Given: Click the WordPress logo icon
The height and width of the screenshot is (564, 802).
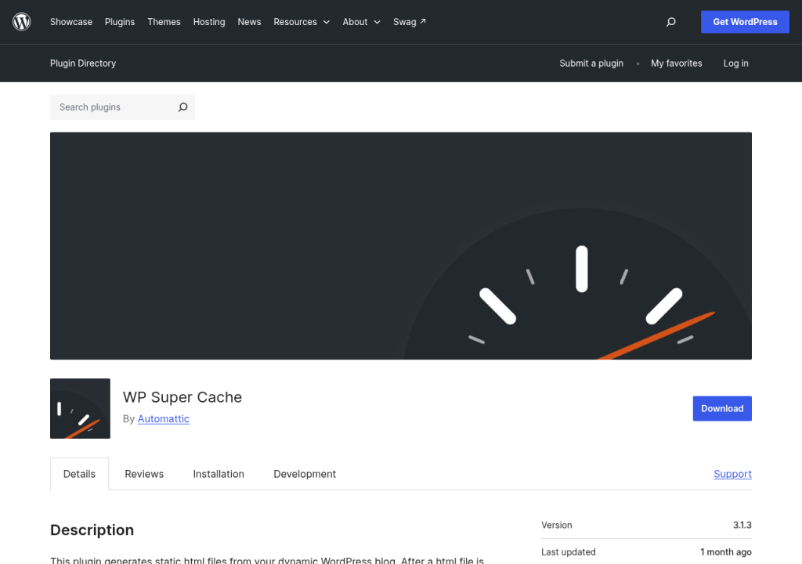Looking at the screenshot, I should [x=21, y=21].
